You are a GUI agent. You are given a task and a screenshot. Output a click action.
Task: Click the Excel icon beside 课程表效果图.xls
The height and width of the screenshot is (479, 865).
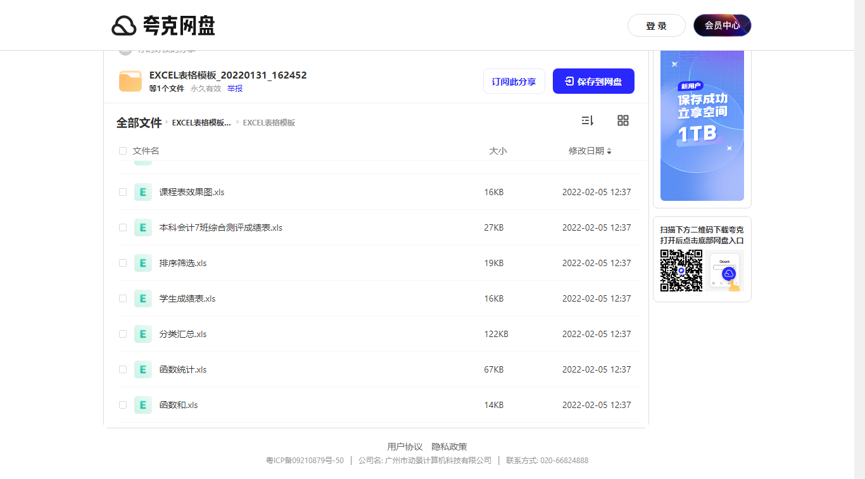pos(142,191)
